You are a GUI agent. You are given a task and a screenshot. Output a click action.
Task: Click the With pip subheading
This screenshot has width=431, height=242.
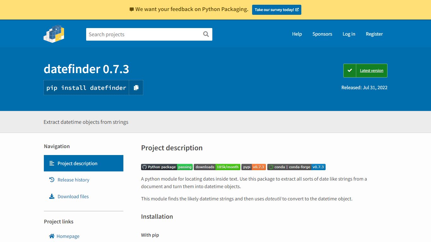(x=150, y=235)
